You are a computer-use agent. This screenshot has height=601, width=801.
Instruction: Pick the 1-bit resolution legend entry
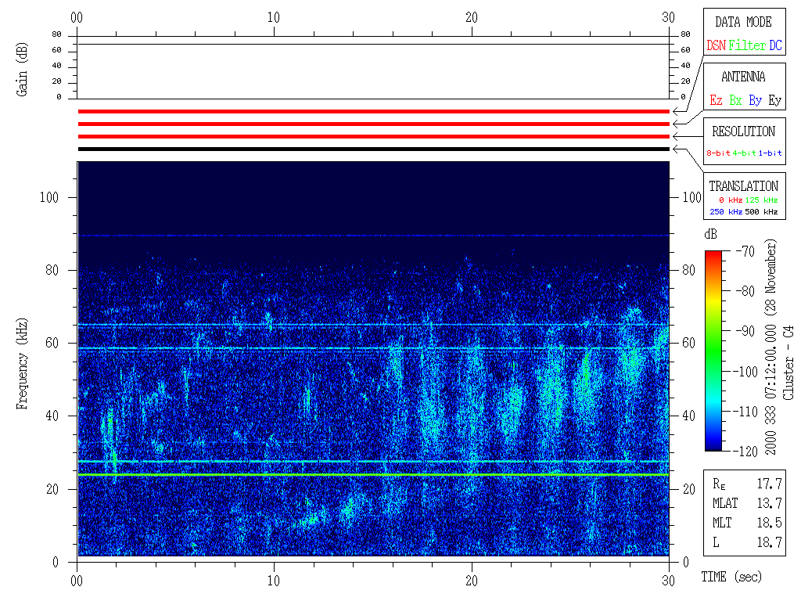click(770, 153)
